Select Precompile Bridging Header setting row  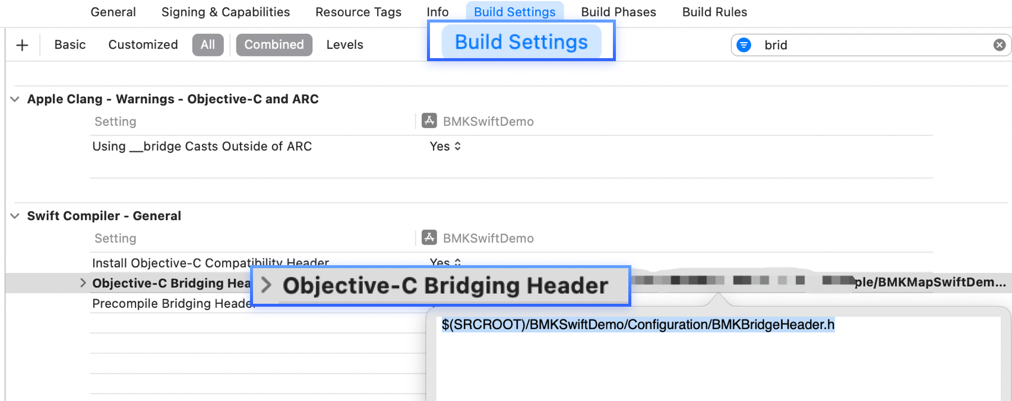pyautogui.click(x=172, y=304)
